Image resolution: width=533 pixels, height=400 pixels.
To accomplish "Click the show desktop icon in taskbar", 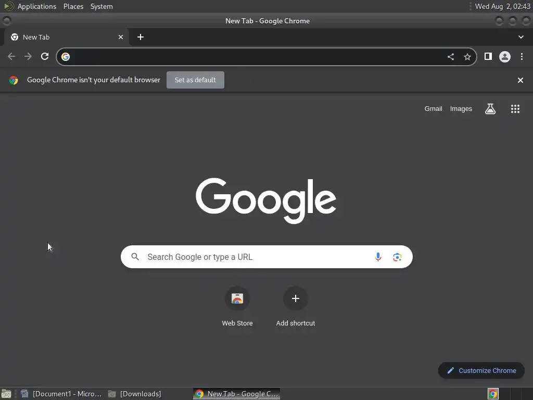I will (x=6, y=394).
